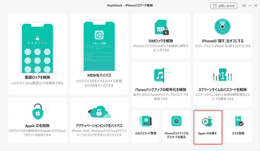The height and width of the screenshot is (151, 260).
Task: Click SIM lock description text
Action: pos(161,48)
